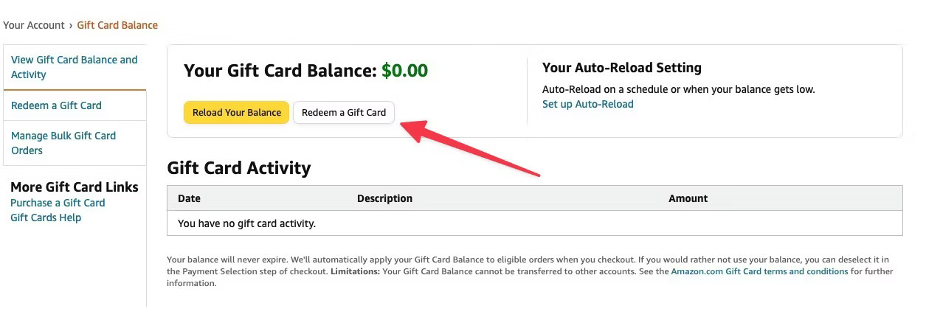Open the Gift Cards Help link
Viewport: 926px width, 320px height.
[46, 218]
